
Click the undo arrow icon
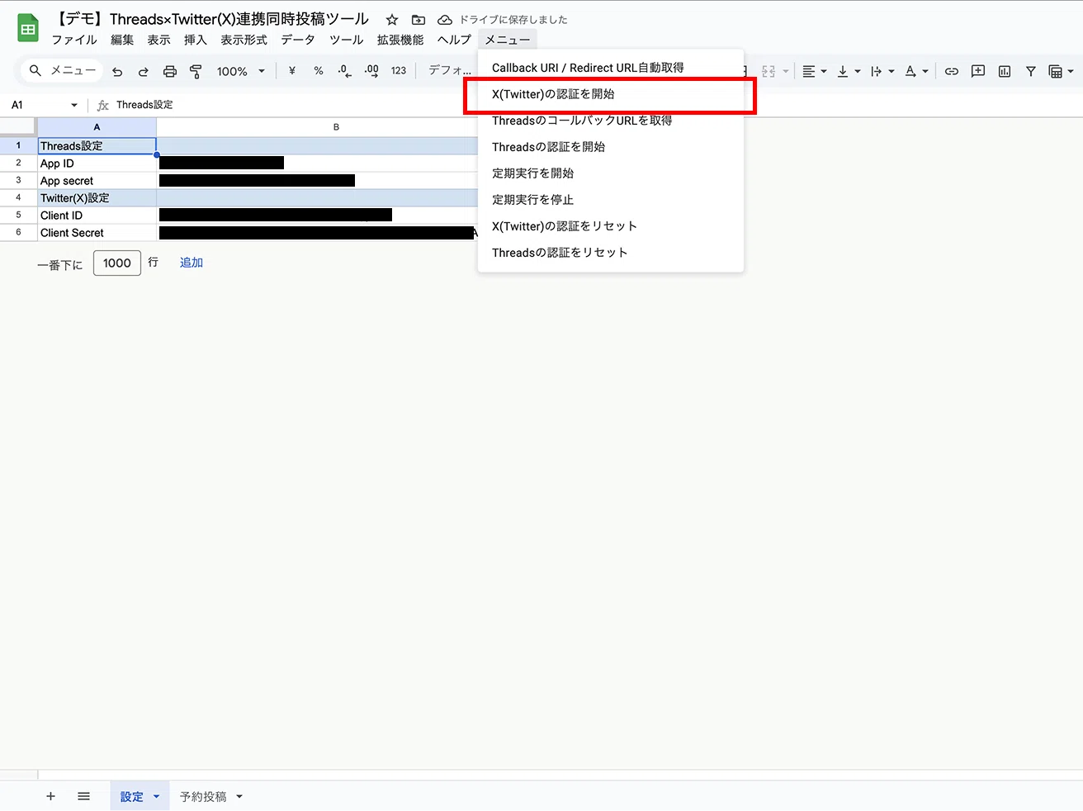coord(117,72)
